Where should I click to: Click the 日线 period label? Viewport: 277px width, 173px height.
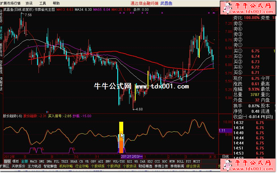pyautogui.click(x=225, y=157)
